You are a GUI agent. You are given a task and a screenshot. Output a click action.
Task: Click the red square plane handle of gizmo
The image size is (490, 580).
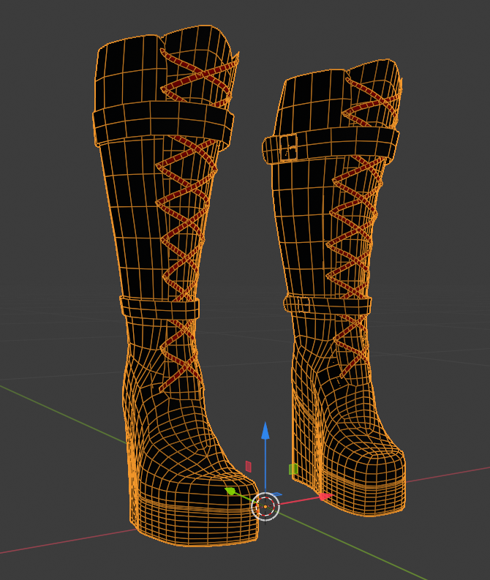[249, 467]
